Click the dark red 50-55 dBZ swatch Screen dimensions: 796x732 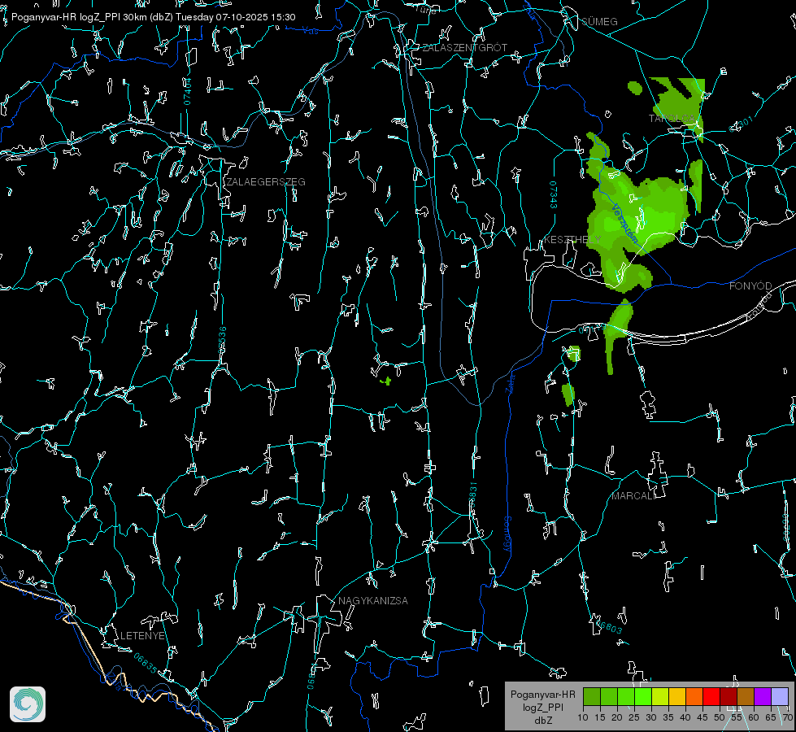point(729,696)
